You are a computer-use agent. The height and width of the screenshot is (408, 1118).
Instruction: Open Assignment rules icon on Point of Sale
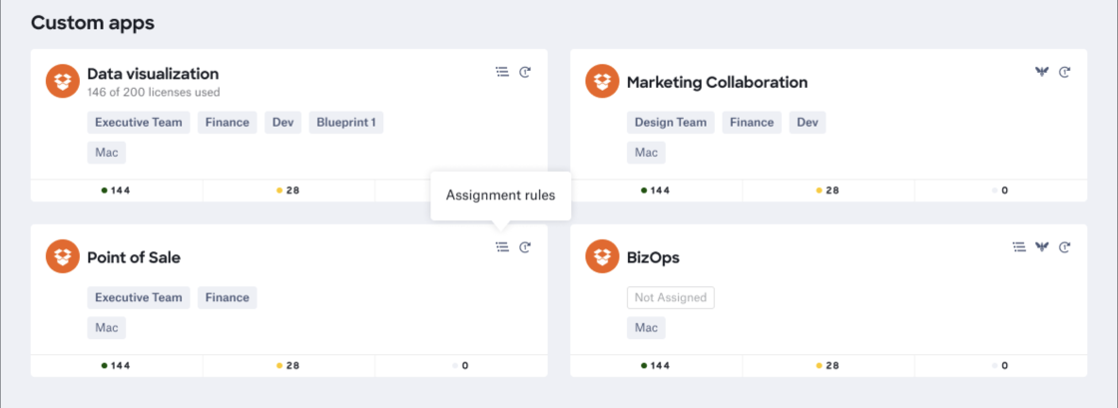502,246
